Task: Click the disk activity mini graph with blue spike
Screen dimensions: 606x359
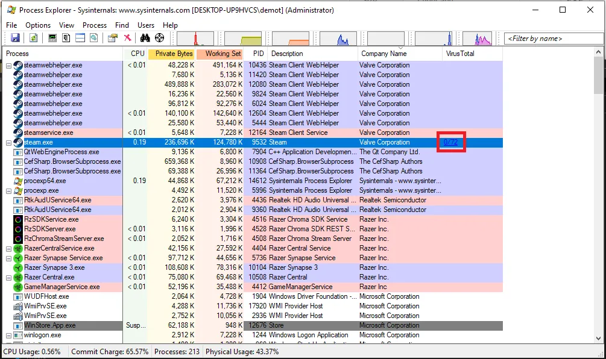Action: [x=434, y=39]
